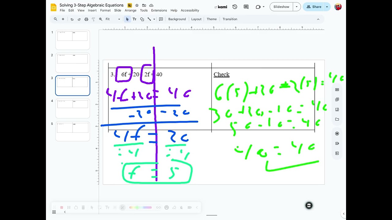
Task: Select the line tool
Action: (149, 19)
